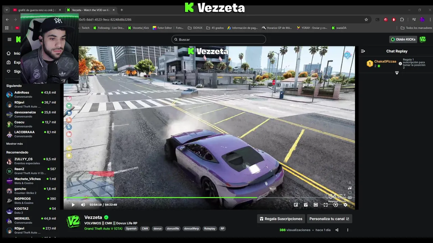Open goncho recommended channel

coord(31,191)
